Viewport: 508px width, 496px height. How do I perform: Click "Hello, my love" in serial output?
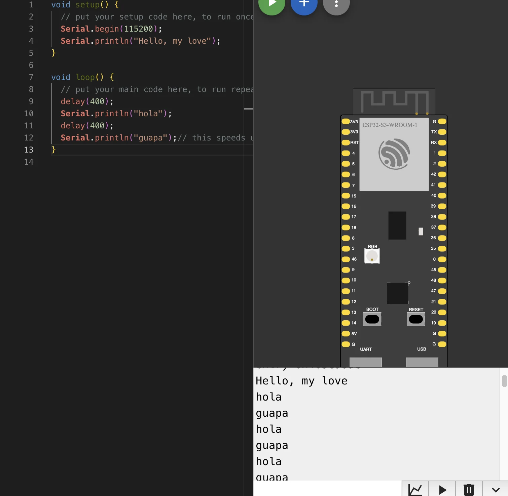point(301,381)
